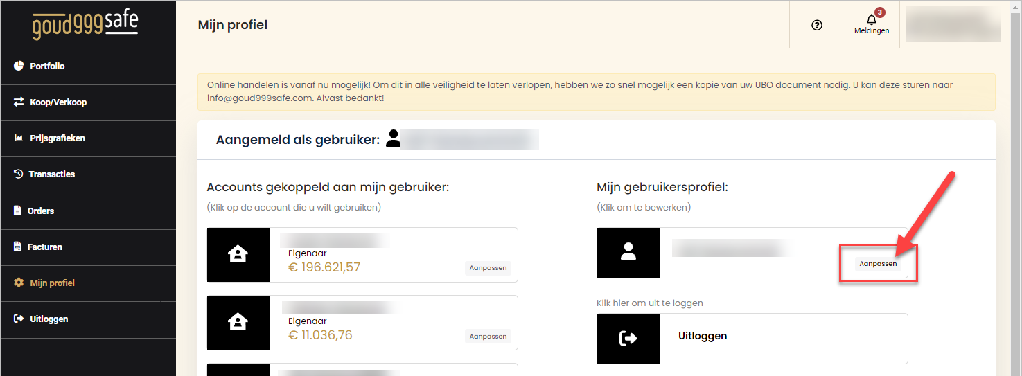The height and width of the screenshot is (376, 1022).
Task: Click the Mijn profiel page heading
Action: pyautogui.click(x=233, y=25)
